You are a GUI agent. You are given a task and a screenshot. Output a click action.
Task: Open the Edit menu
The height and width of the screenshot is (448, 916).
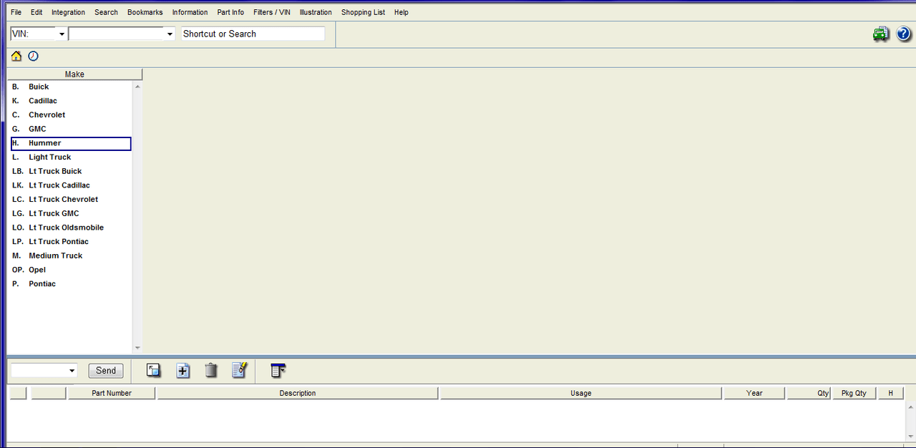pos(36,12)
